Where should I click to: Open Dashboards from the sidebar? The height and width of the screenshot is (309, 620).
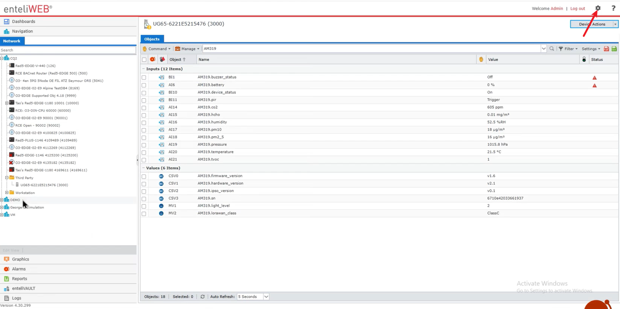24,22
